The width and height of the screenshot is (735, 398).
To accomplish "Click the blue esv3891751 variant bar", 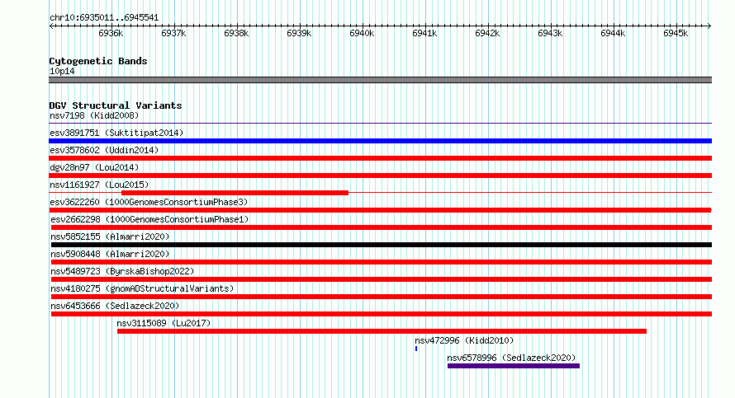I will tap(380, 141).
